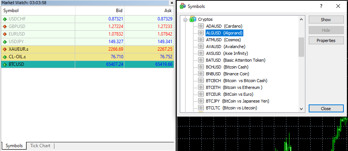Click the symbol list scroll down arrow
Screen dimensions: 348x151
[301, 109]
